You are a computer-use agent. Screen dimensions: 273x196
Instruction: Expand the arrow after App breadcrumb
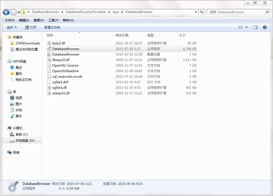click(x=122, y=12)
